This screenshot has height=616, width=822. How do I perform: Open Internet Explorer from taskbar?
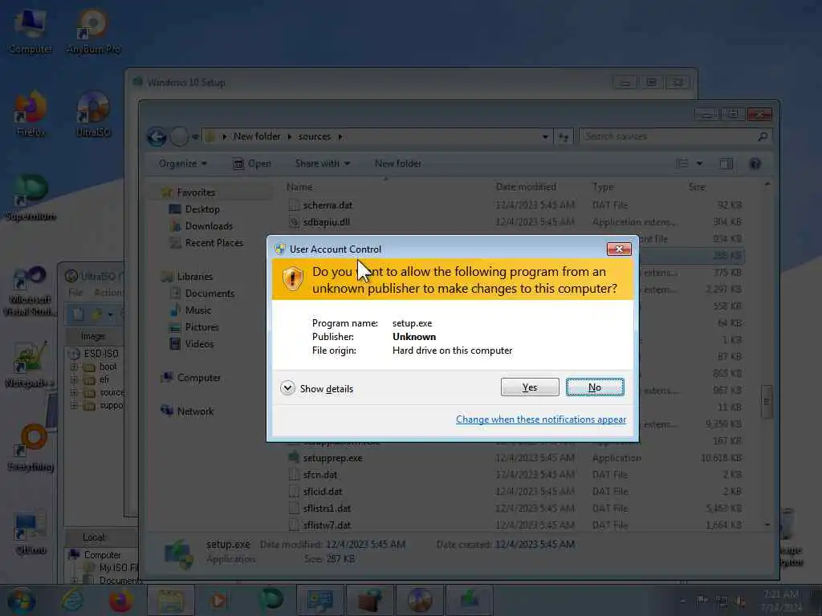click(71, 600)
